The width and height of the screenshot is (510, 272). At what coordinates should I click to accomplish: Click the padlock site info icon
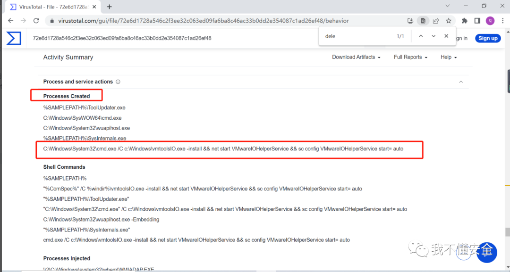click(52, 21)
